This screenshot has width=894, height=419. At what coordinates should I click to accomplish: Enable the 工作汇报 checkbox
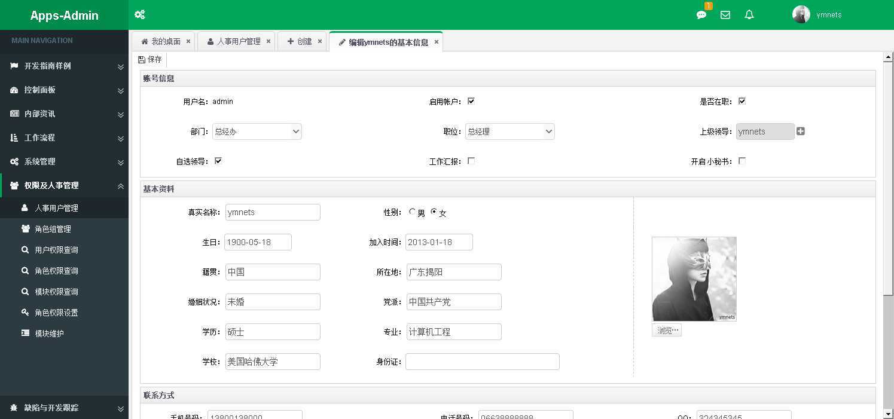click(471, 161)
